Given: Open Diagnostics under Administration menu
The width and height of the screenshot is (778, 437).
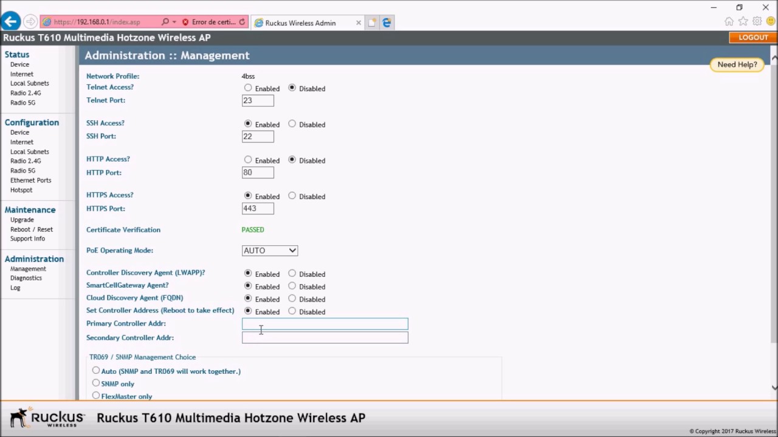Looking at the screenshot, I should tap(26, 278).
